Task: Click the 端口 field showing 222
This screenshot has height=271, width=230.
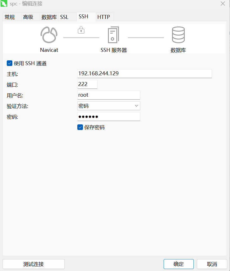Action: pos(87,84)
